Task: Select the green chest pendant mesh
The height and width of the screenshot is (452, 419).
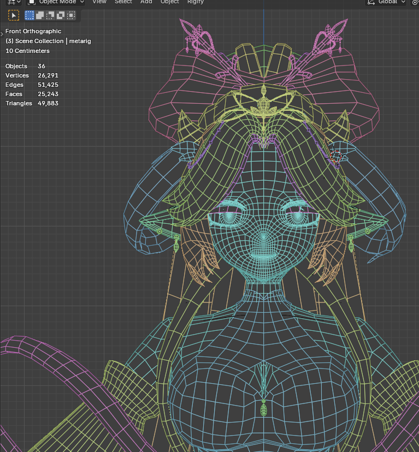Action: (263, 409)
